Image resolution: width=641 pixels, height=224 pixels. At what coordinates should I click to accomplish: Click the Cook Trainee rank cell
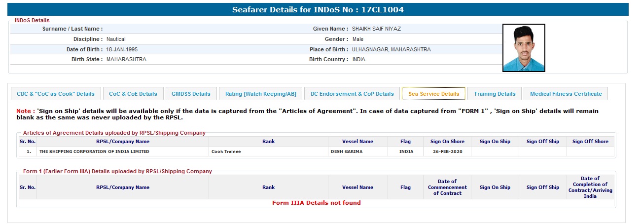point(226,151)
